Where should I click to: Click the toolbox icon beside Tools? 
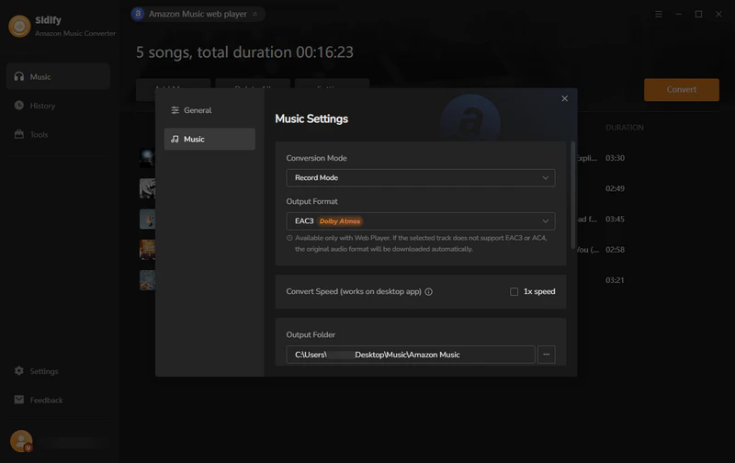pyautogui.click(x=18, y=134)
